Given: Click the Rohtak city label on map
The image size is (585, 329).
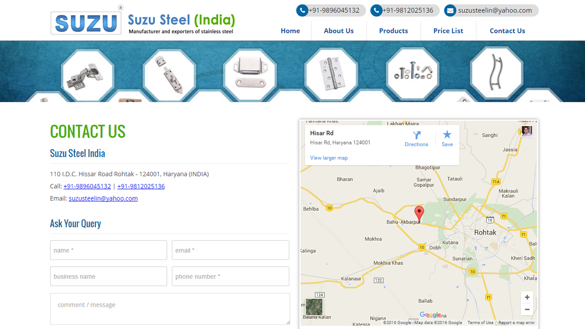Looking at the screenshot, I should (485, 232).
